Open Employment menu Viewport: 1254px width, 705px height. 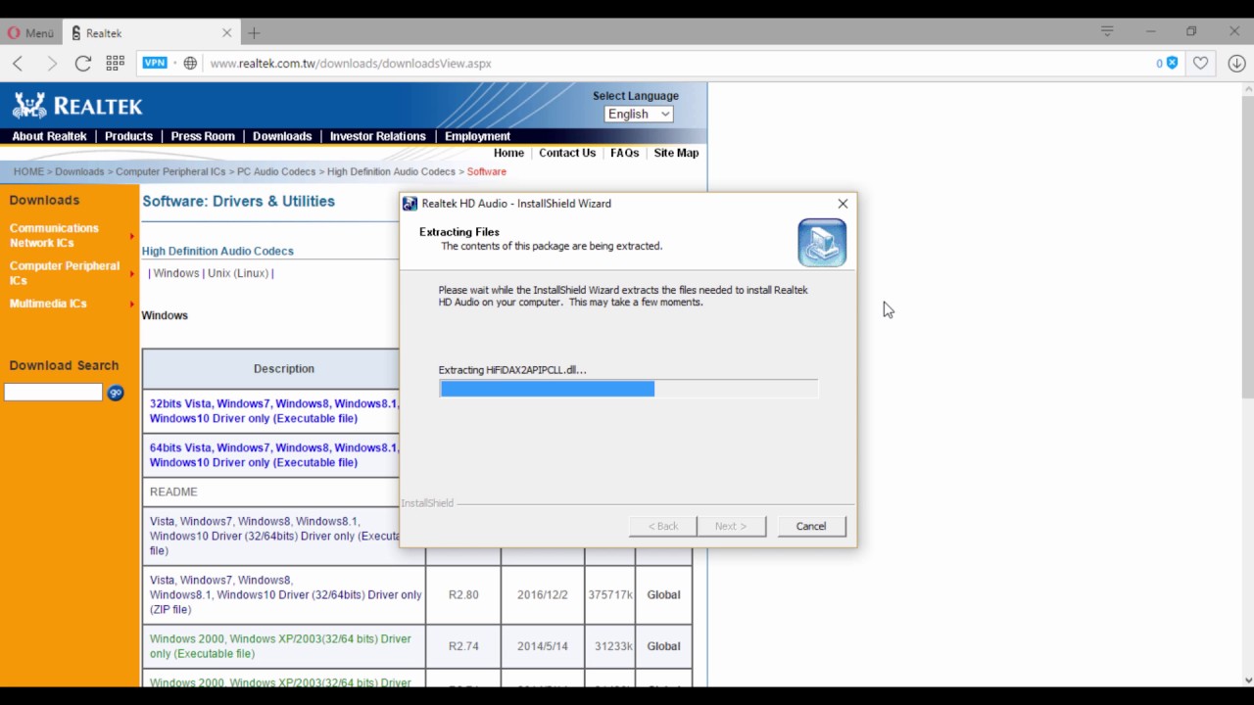[x=477, y=136]
